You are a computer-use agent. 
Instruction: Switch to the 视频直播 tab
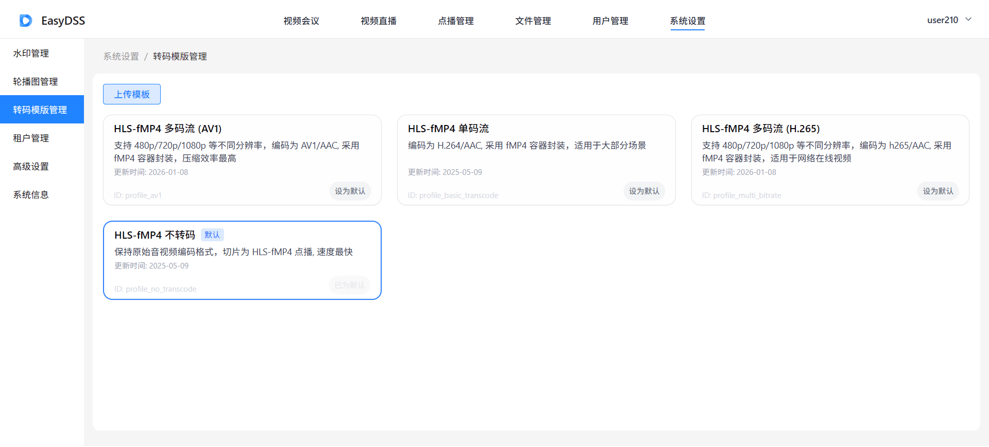point(379,21)
